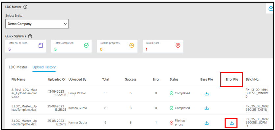Open the Select Entity dropdown showing Demo Company
Screen dimensions: 275x130
coord(37,24)
